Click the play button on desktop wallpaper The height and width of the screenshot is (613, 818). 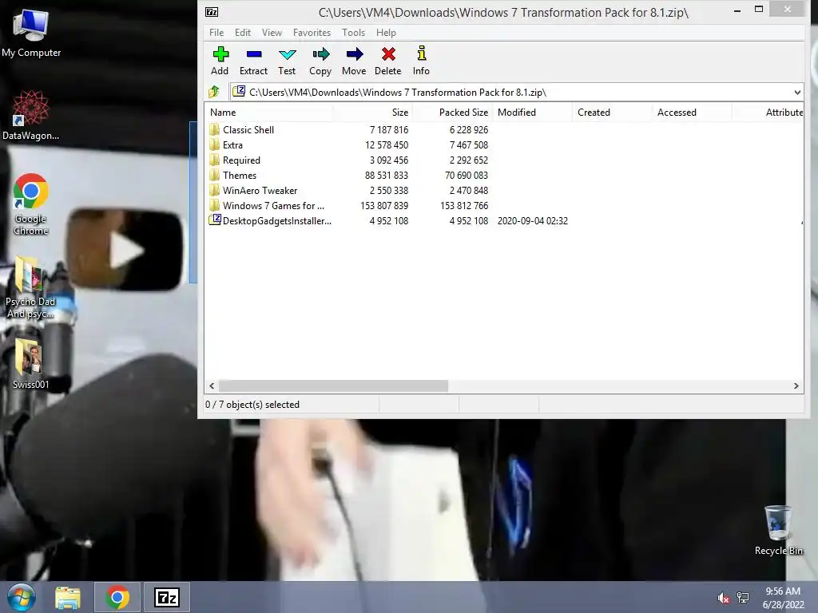[125, 250]
